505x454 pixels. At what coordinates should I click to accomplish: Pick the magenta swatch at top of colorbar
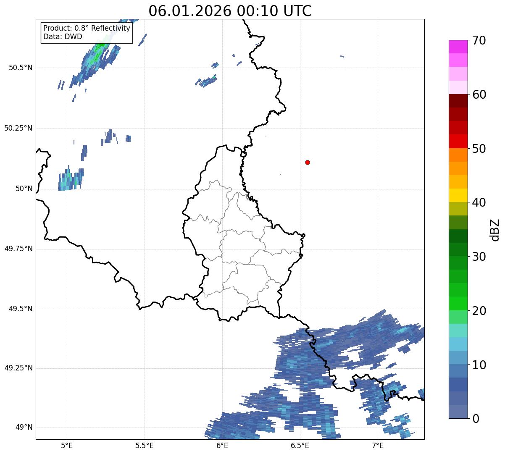point(458,47)
